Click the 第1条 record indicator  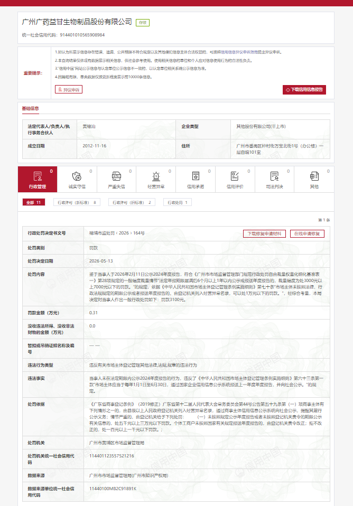coord(324,220)
